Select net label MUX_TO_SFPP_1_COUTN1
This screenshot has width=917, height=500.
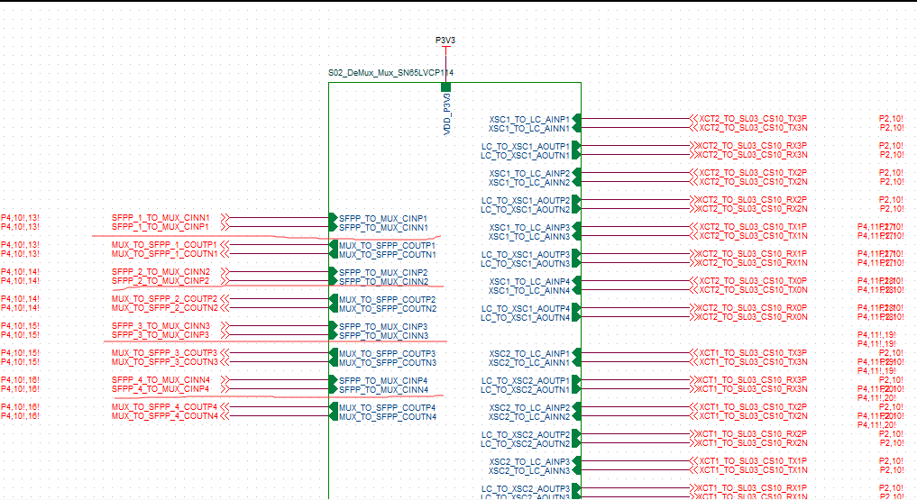tap(164, 254)
